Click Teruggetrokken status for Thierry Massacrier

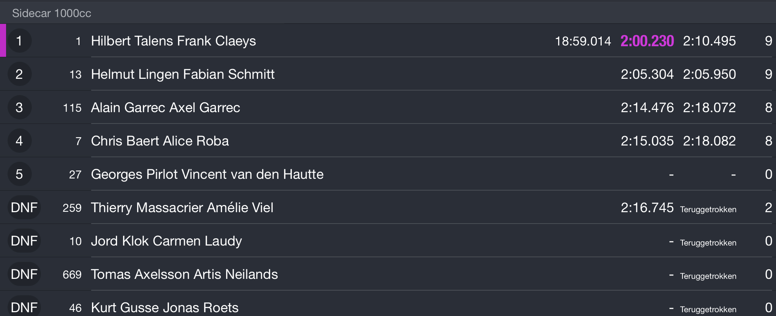(x=708, y=209)
